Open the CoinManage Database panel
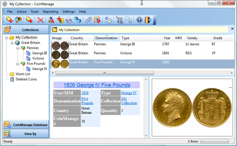The width and height of the screenshot is (237, 146). 26,125
